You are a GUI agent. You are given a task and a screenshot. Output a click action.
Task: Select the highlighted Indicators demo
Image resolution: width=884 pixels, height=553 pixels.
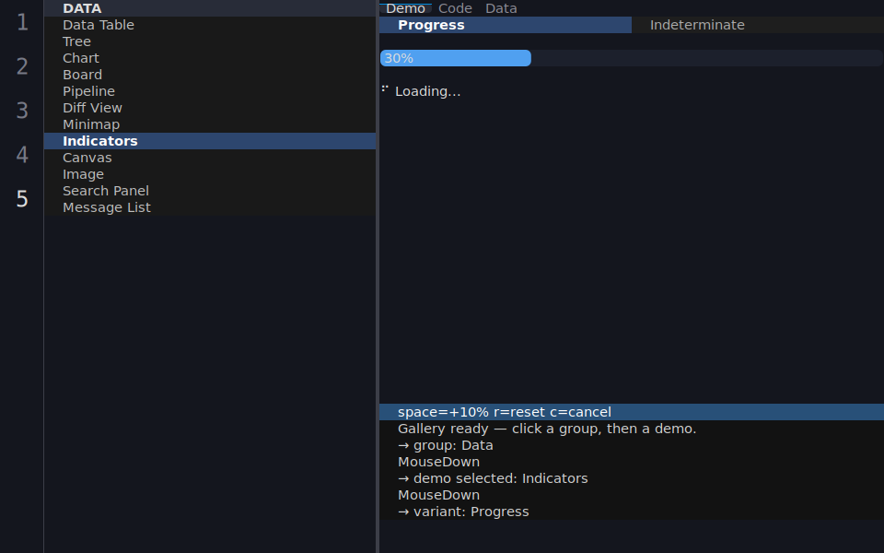210,141
